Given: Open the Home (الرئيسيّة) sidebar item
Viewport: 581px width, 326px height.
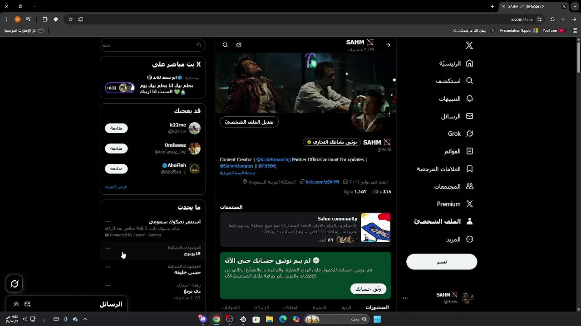Looking at the screenshot, I should (x=456, y=63).
